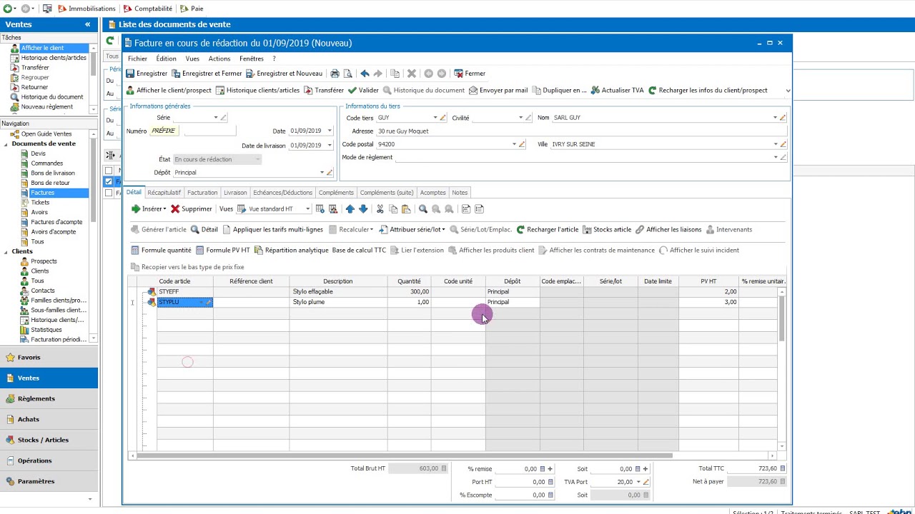Click the Afficher les liaisons link icon
Viewport: 915px width, 514px height.
640,230
